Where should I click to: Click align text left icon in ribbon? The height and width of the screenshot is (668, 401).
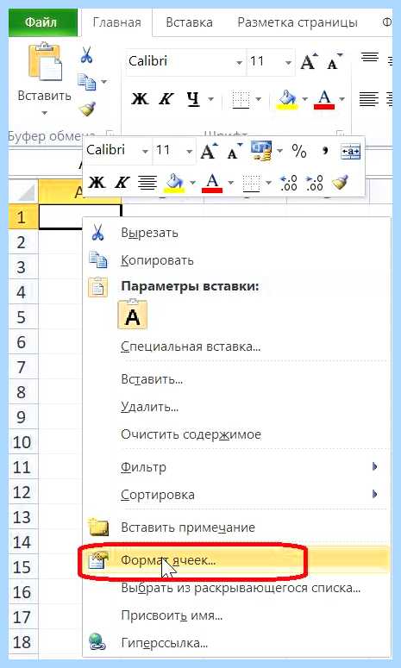tap(368, 99)
